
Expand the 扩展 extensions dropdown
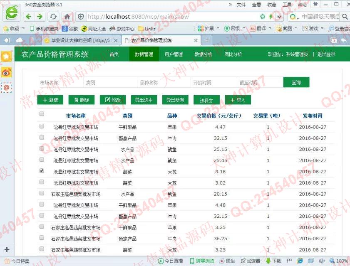(218, 28)
